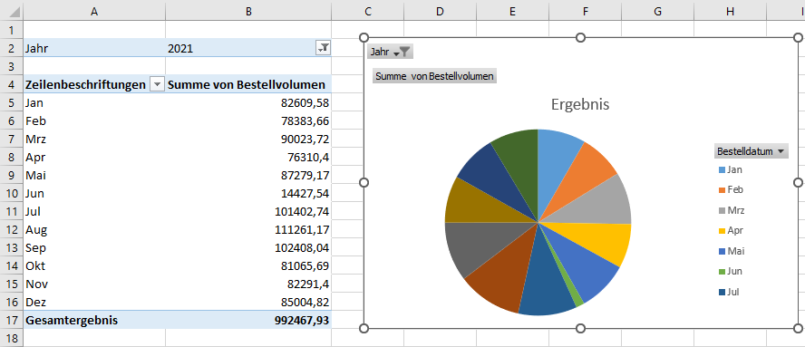
Task: Select column H header
Action: [x=731, y=12]
